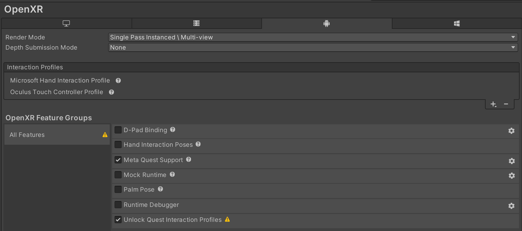Click the help icon beside Hand Interaction Poses

click(x=198, y=144)
